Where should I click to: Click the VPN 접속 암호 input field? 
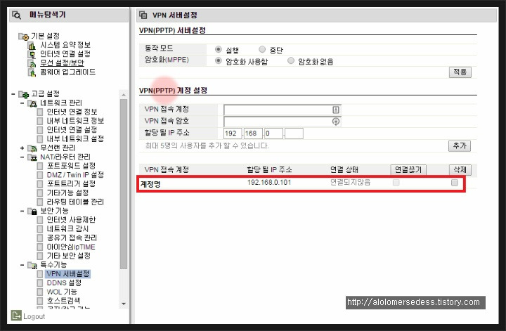[x=283, y=122]
